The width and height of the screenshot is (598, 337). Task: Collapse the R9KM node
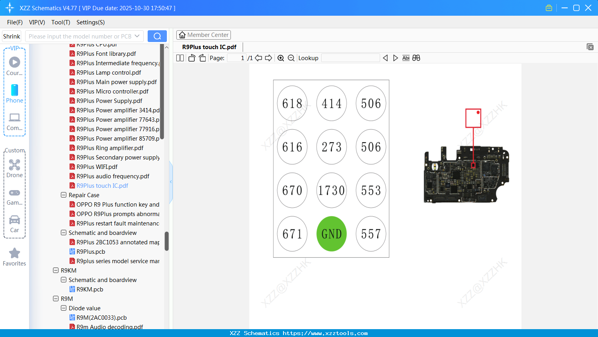point(56,270)
